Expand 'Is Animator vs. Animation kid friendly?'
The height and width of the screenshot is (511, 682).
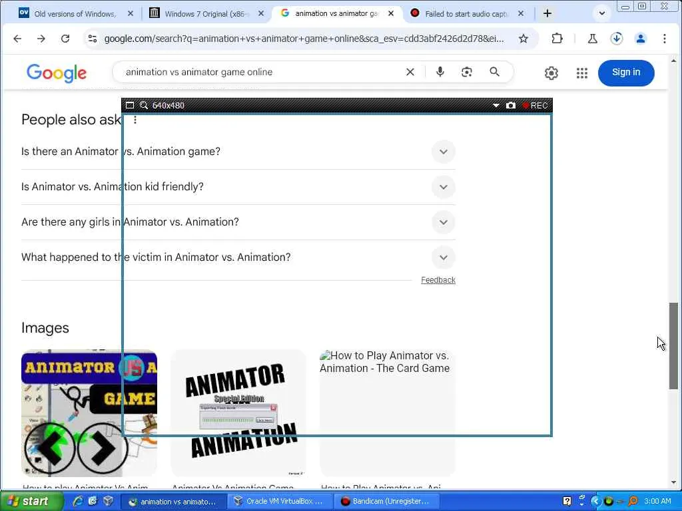click(x=238, y=187)
